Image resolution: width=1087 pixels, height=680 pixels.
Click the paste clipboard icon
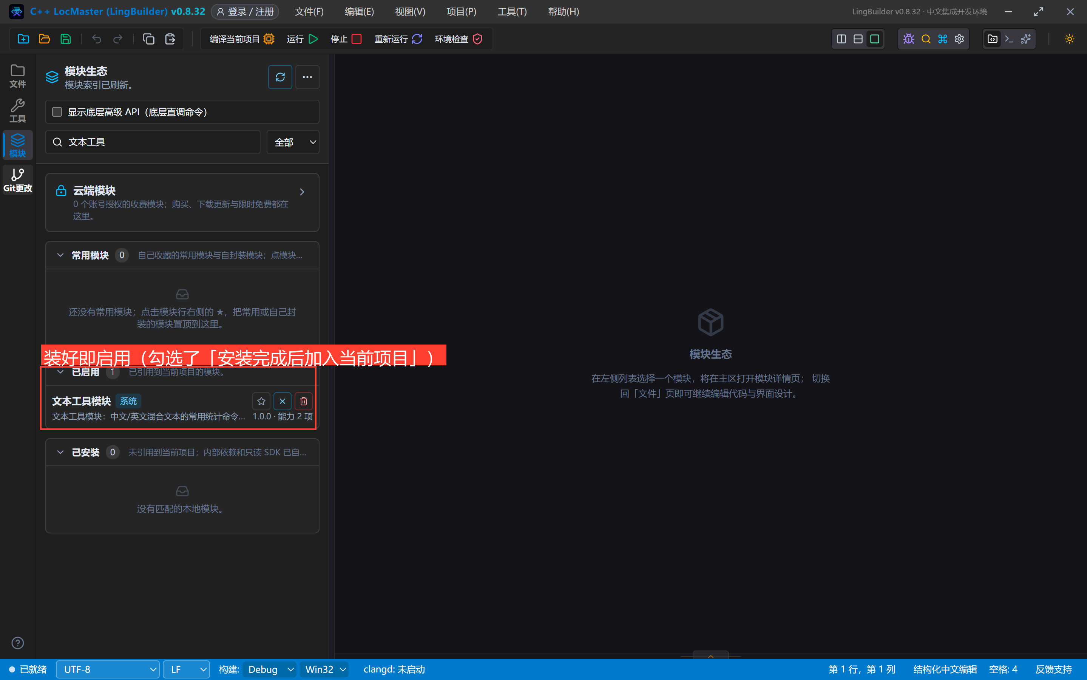tap(170, 39)
